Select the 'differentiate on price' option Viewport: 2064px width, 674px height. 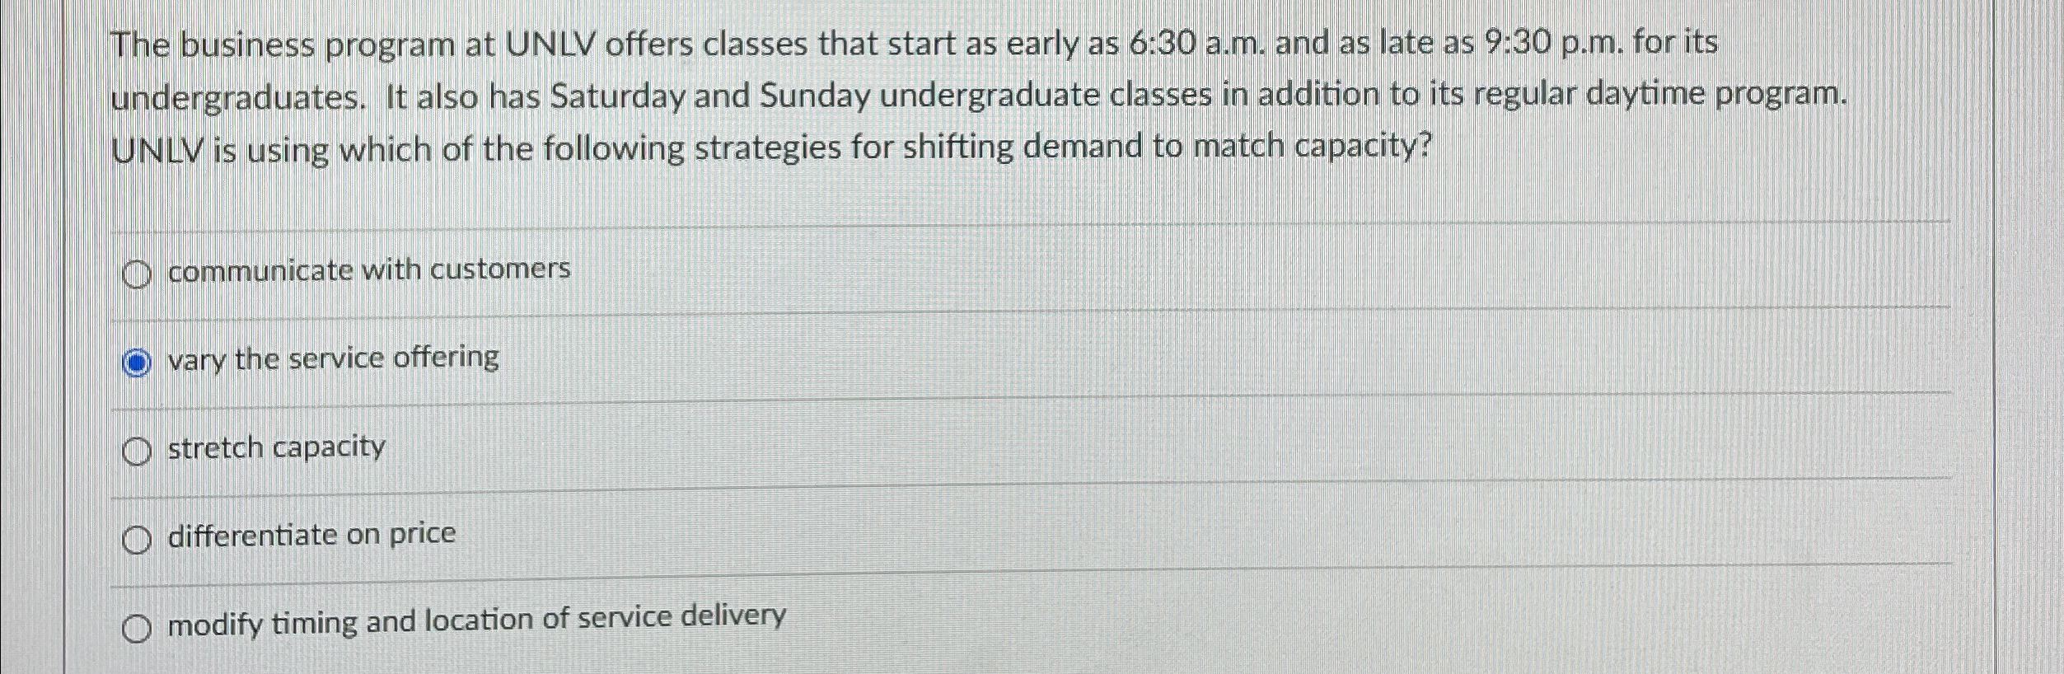pyautogui.click(x=138, y=538)
